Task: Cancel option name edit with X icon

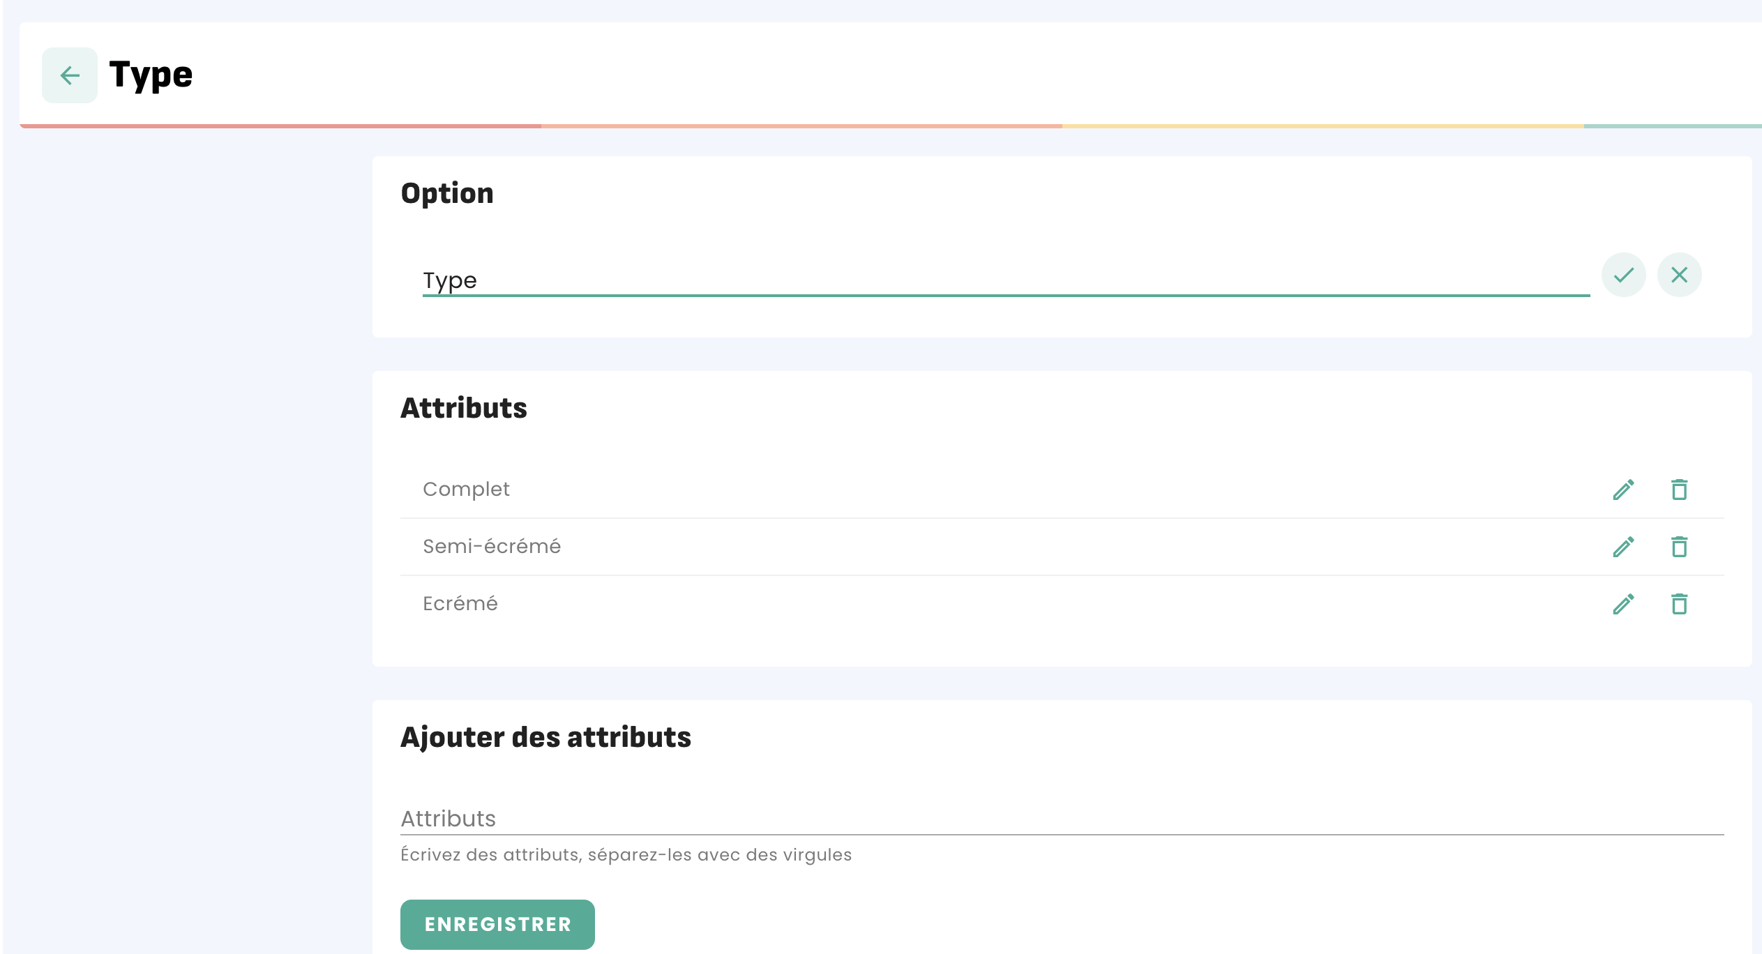Action: coord(1679,275)
